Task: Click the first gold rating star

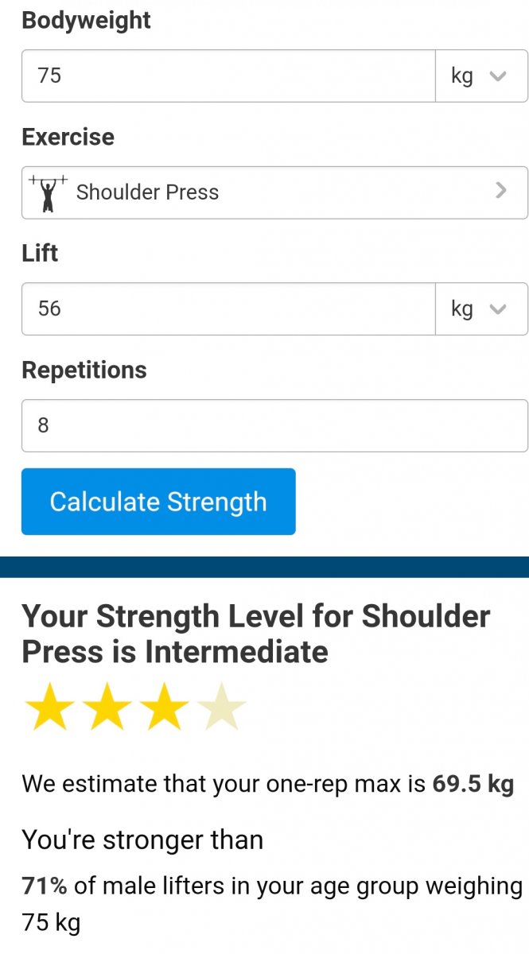Action: [x=50, y=705]
